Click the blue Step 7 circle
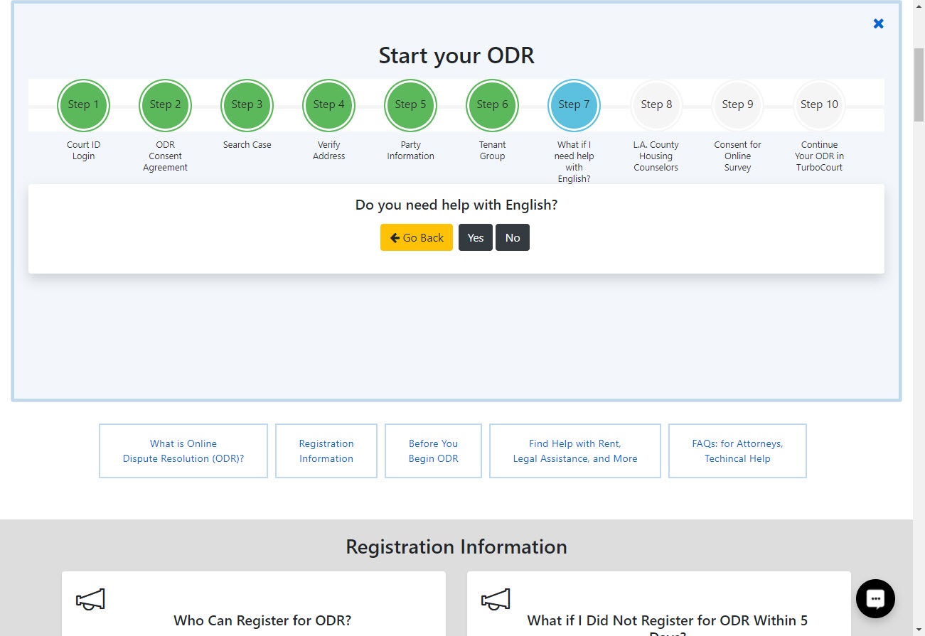The height and width of the screenshot is (636, 925). [x=574, y=104]
